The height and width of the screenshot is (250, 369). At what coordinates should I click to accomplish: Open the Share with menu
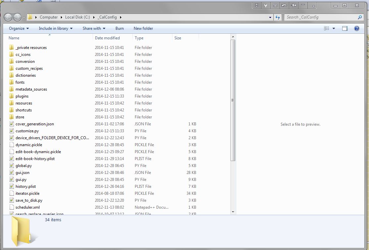[x=94, y=28]
